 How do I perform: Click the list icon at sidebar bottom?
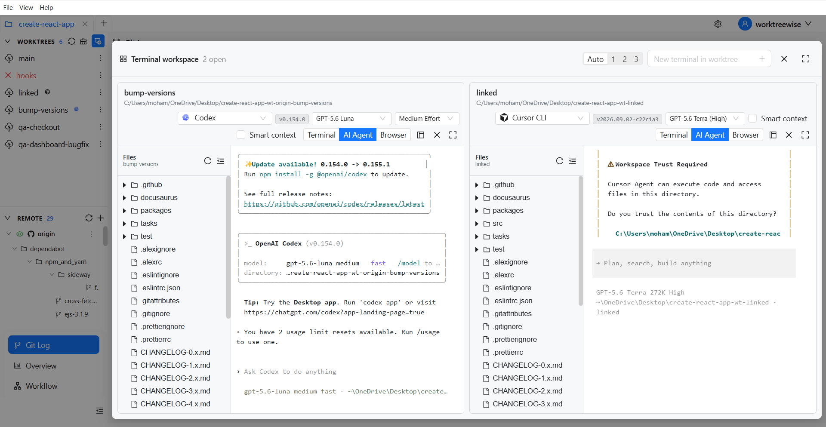(x=100, y=411)
